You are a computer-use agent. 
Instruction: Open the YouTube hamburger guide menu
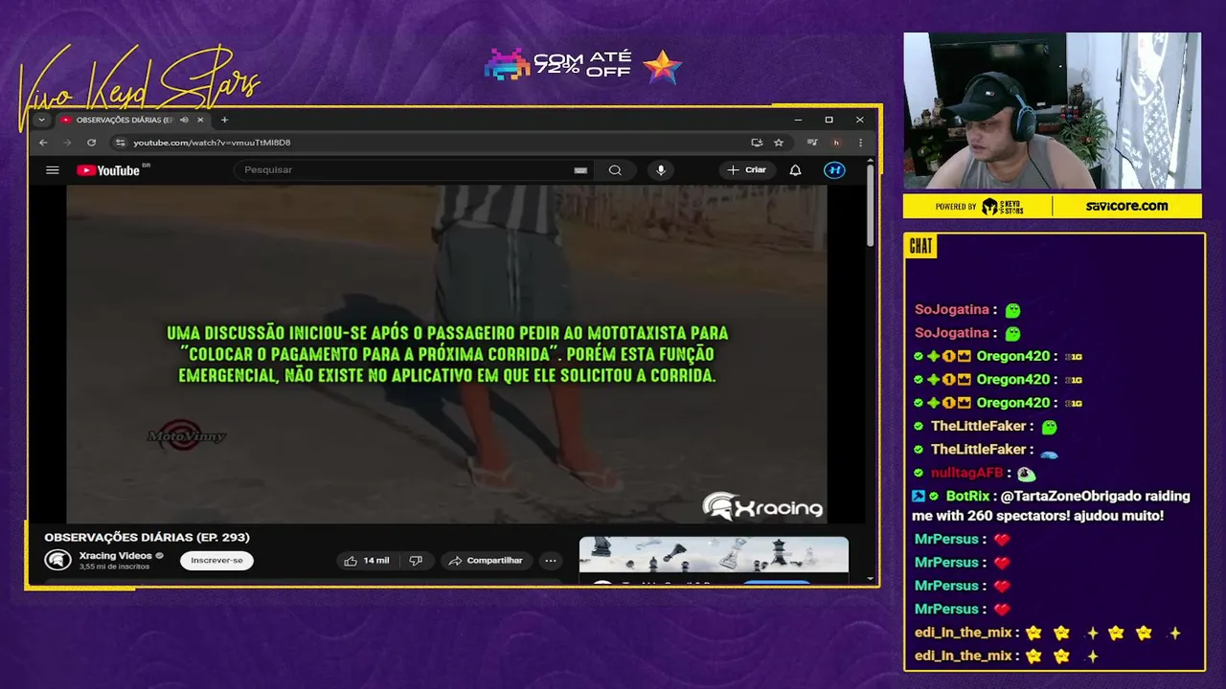(53, 170)
